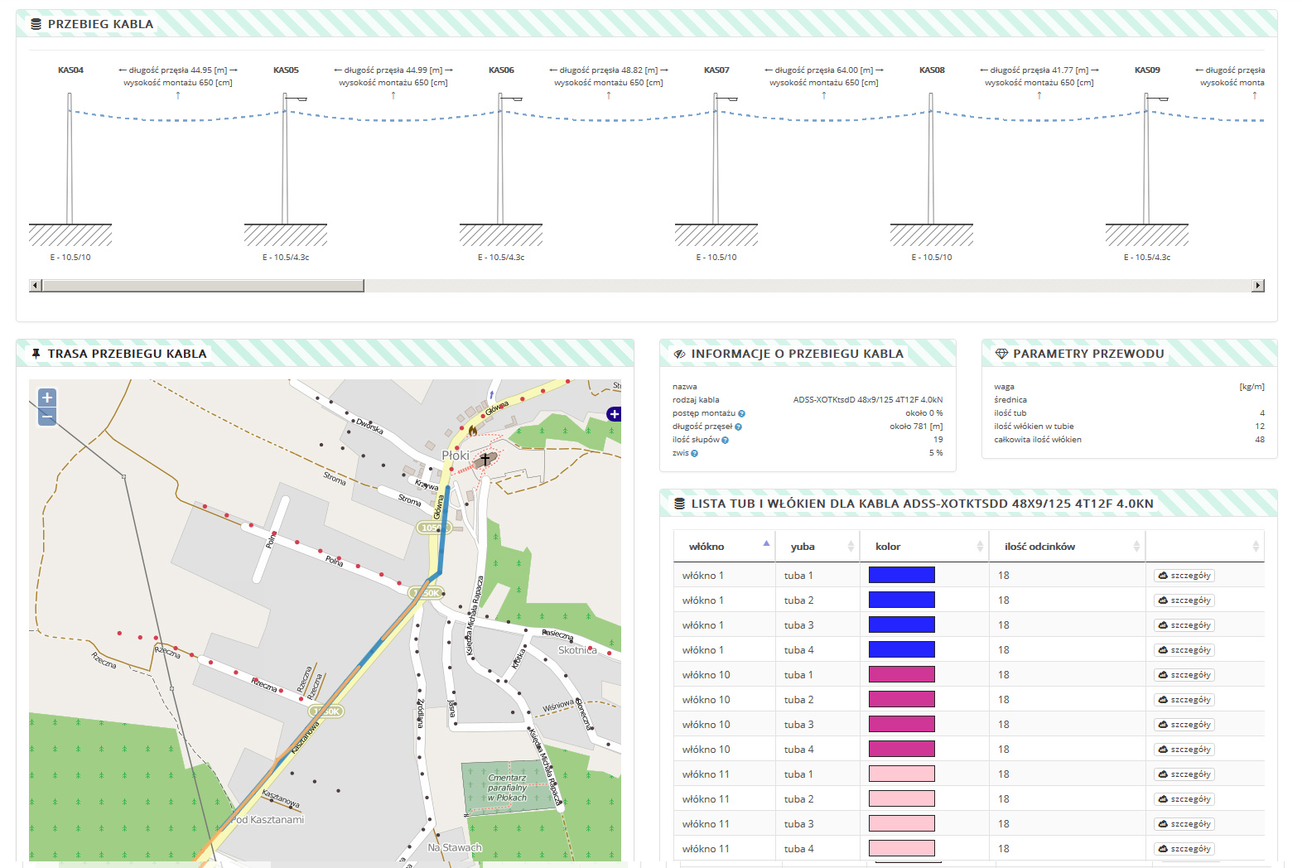The width and height of the screenshot is (1302, 868).
Task: Zoom out on the cable route map
Action: [x=47, y=417]
